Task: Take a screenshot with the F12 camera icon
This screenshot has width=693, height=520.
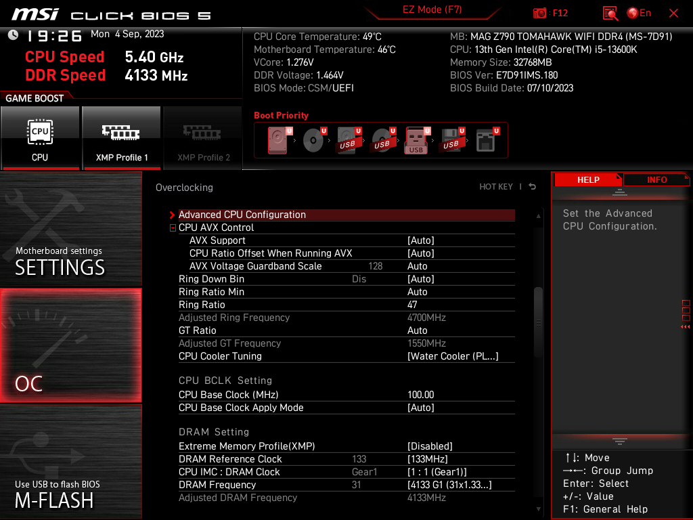Action: (539, 14)
